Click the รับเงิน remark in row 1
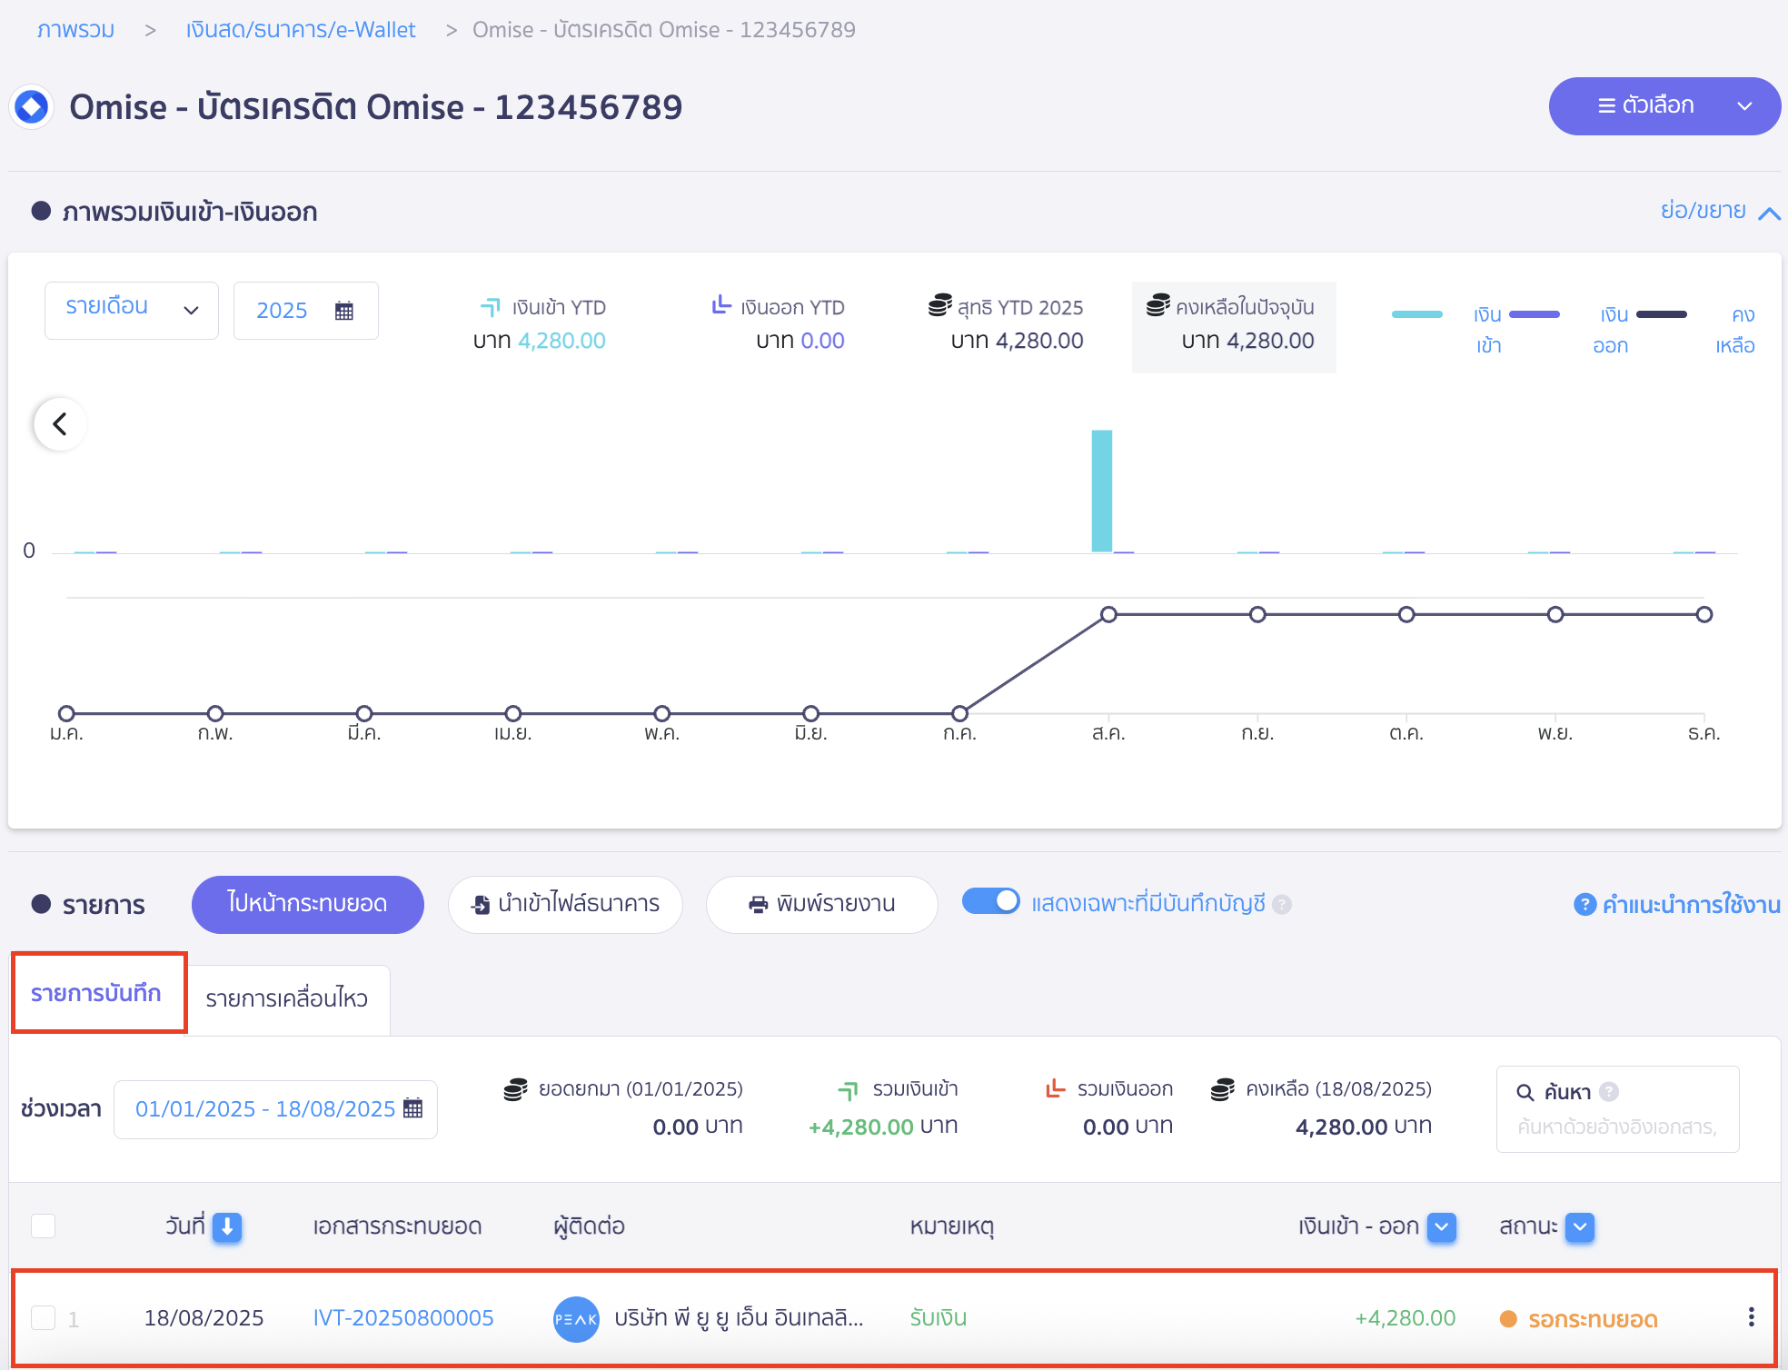 point(939,1318)
